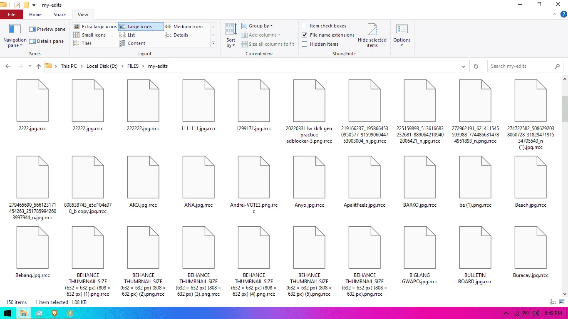This screenshot has height=319, width=568.
Task: Go back with the Back arrow
Action: pos(8,66)
